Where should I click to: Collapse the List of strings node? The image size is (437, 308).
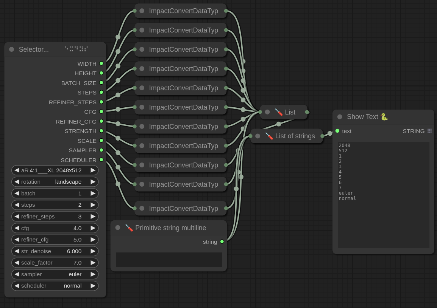(258, 136)
